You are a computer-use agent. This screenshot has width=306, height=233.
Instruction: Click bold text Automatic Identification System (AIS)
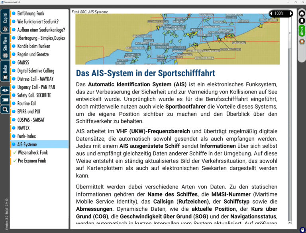click(x=137, y=85)
